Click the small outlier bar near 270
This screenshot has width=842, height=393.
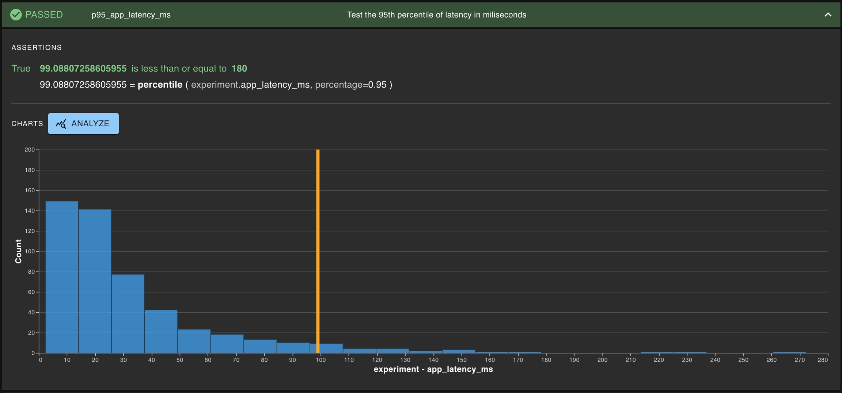(x=789, y=352)
